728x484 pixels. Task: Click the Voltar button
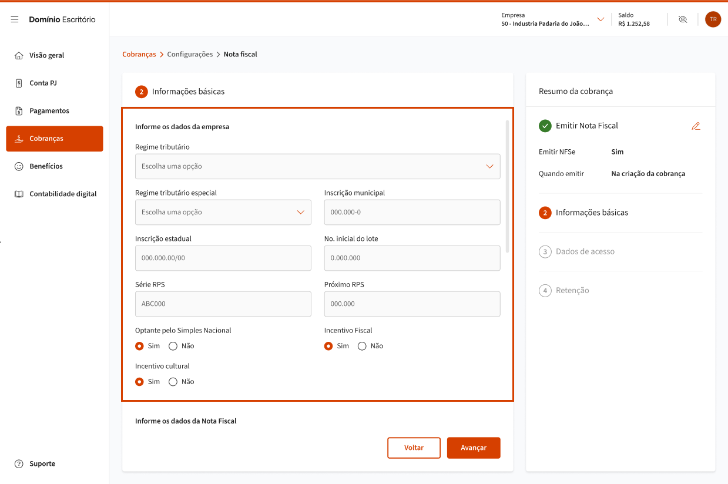(x=414, y=448)
